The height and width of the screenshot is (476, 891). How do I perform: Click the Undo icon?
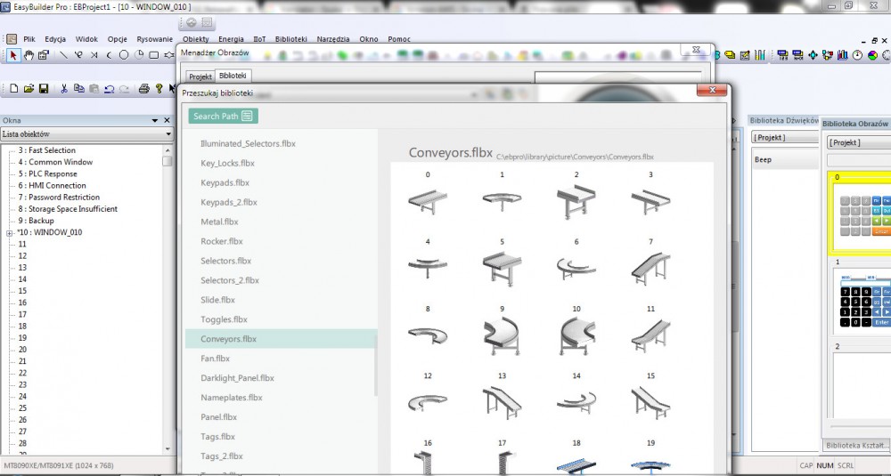click(x=109, y=89)
